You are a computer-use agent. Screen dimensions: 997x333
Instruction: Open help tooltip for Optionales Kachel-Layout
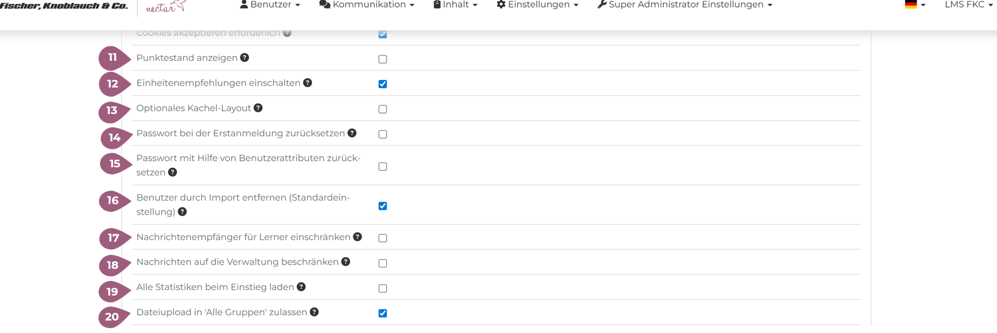click(x=258, y=108)
